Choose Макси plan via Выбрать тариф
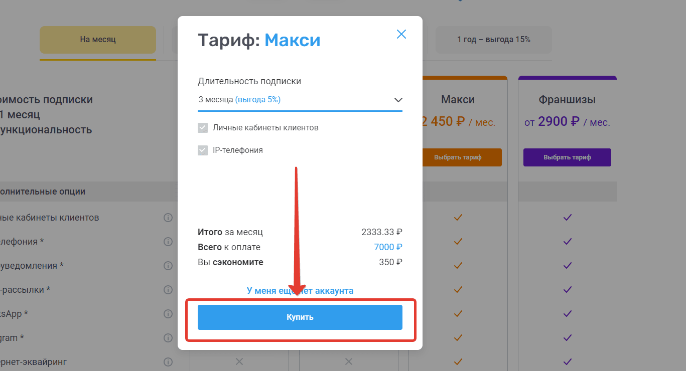The height and width of the screenshot is (371, 686). click(x=458, y=157)
